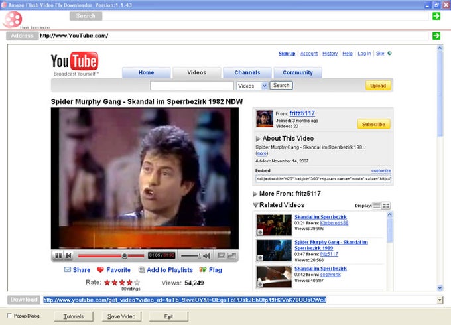
Task: Select list display mode for related videos
Action: click(x=377, y=206)
